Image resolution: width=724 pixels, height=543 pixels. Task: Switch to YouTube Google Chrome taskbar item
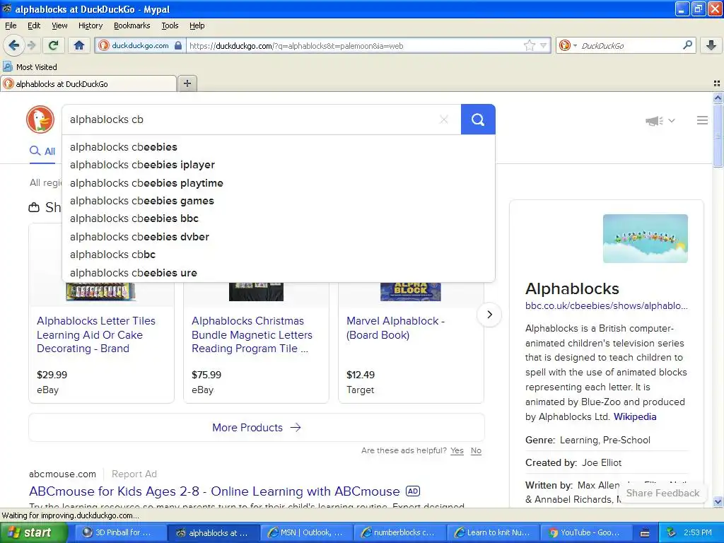[585, 532]
